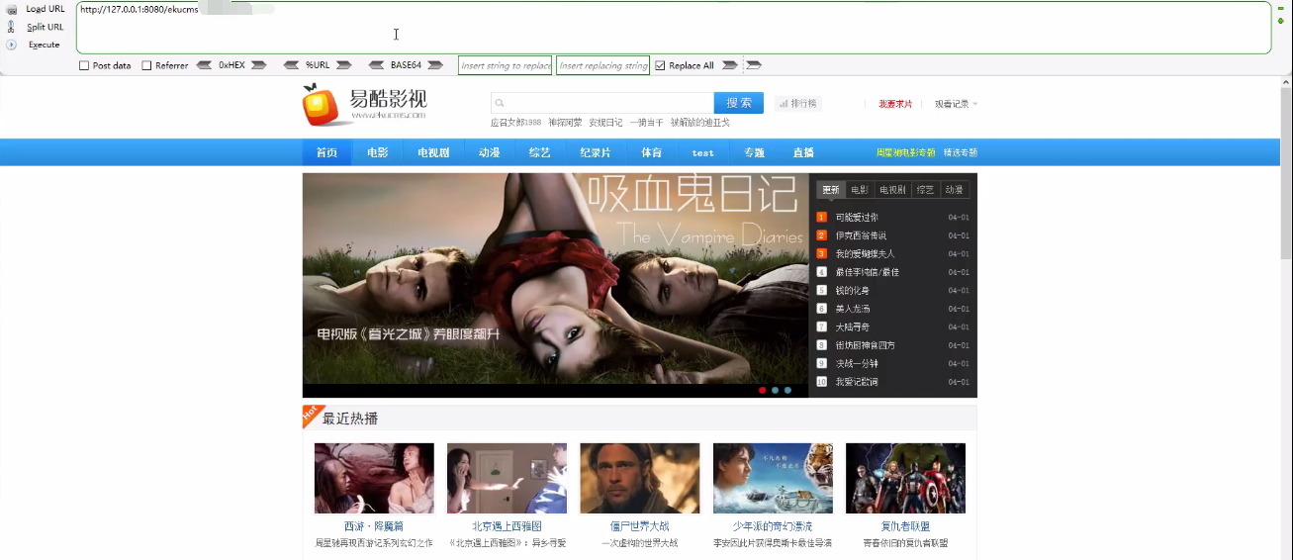Click right arrow beside %URL to encode
This screenshot has width=1293, height=560.
point(344,65)
